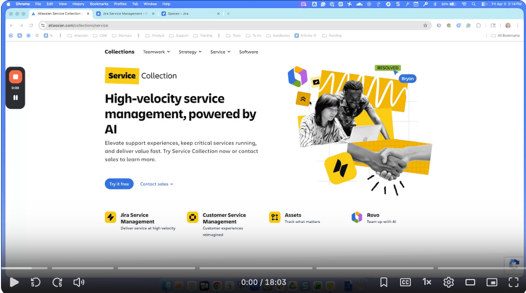Open the Bookmarks menu

(x=99, y=4)
